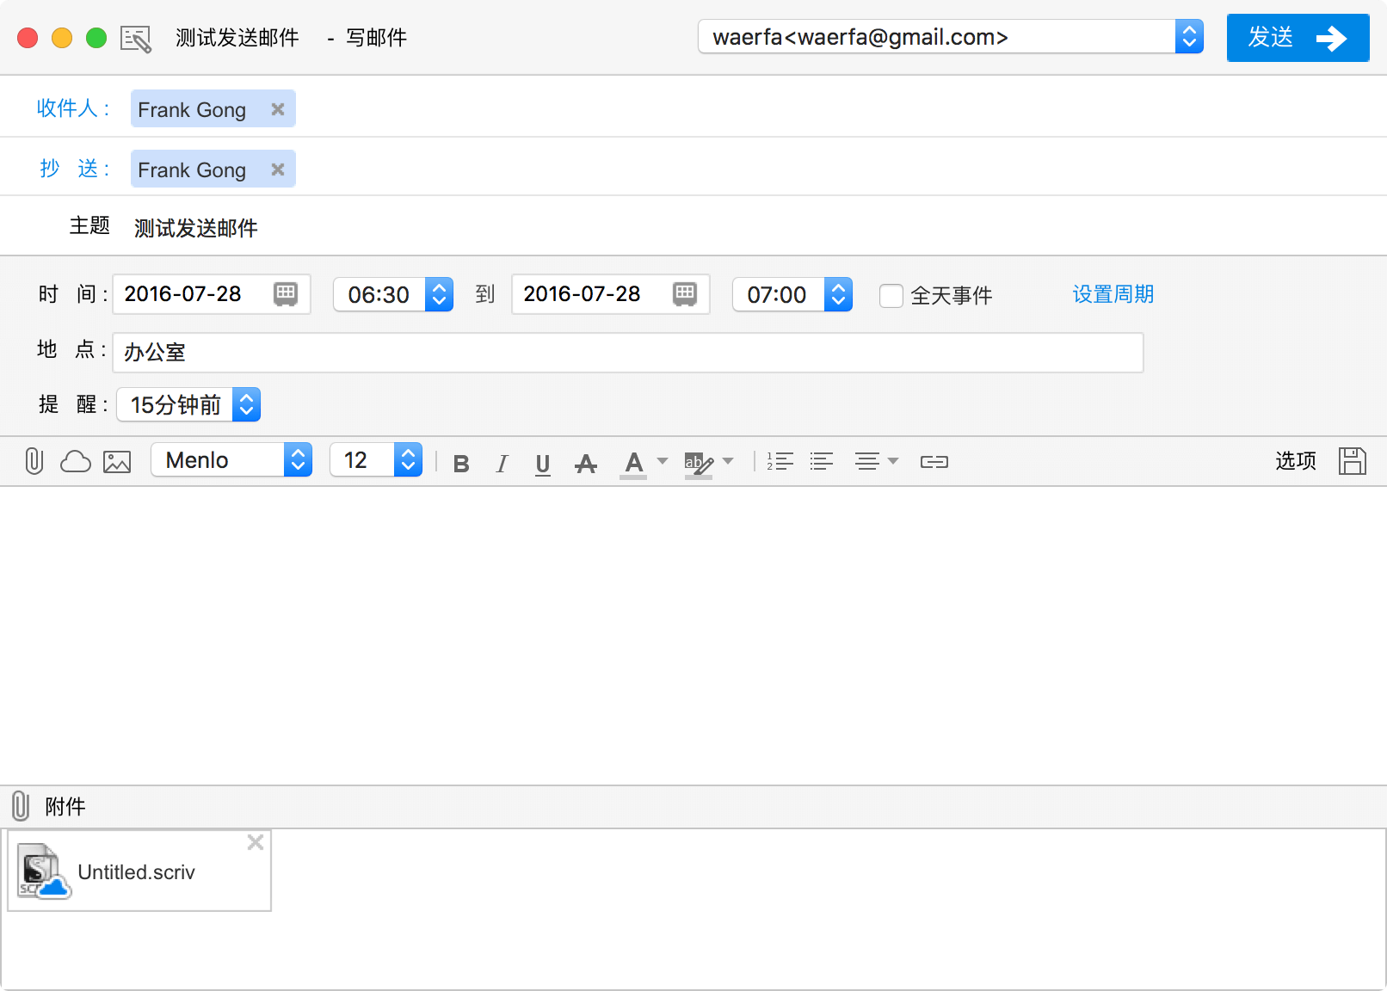Expand alignment options dropdown arrow
This screenshot has width=1387, height=991.
(893, 461)
